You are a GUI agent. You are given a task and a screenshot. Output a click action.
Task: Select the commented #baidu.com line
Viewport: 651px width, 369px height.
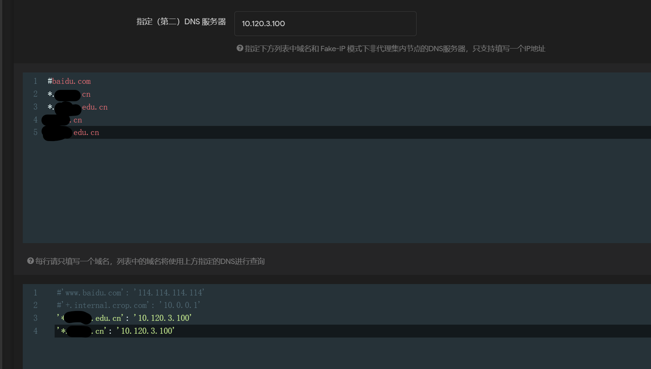69,81
